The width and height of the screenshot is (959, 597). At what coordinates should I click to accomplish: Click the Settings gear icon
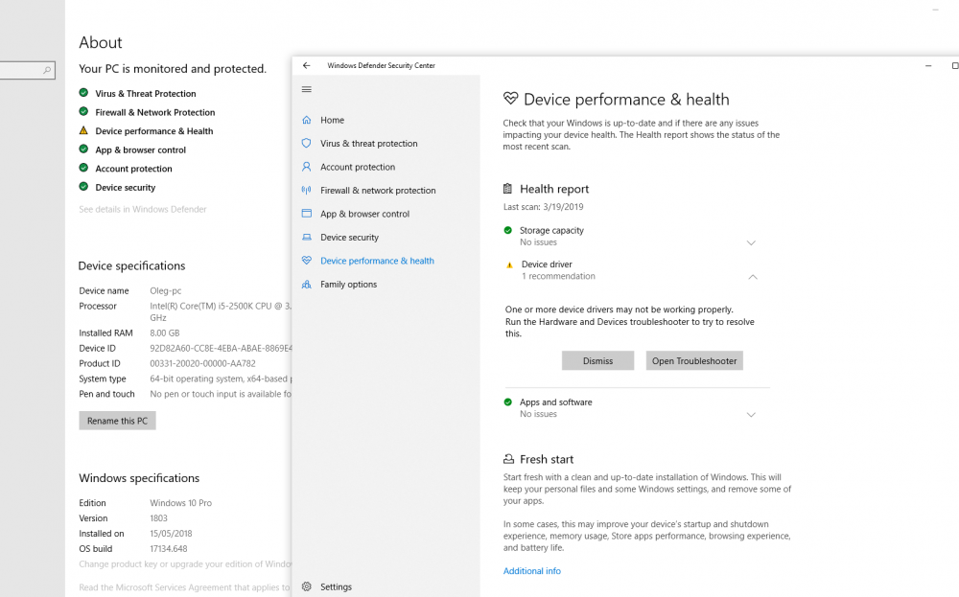pyautogui.click(x=307, y=586)
